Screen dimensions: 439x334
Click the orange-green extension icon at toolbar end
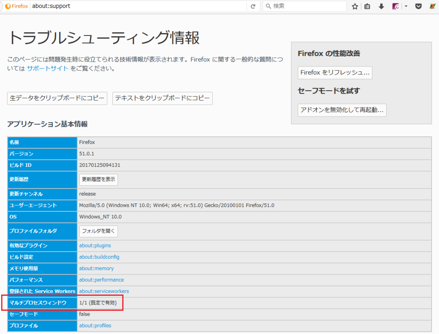[433, 6]
